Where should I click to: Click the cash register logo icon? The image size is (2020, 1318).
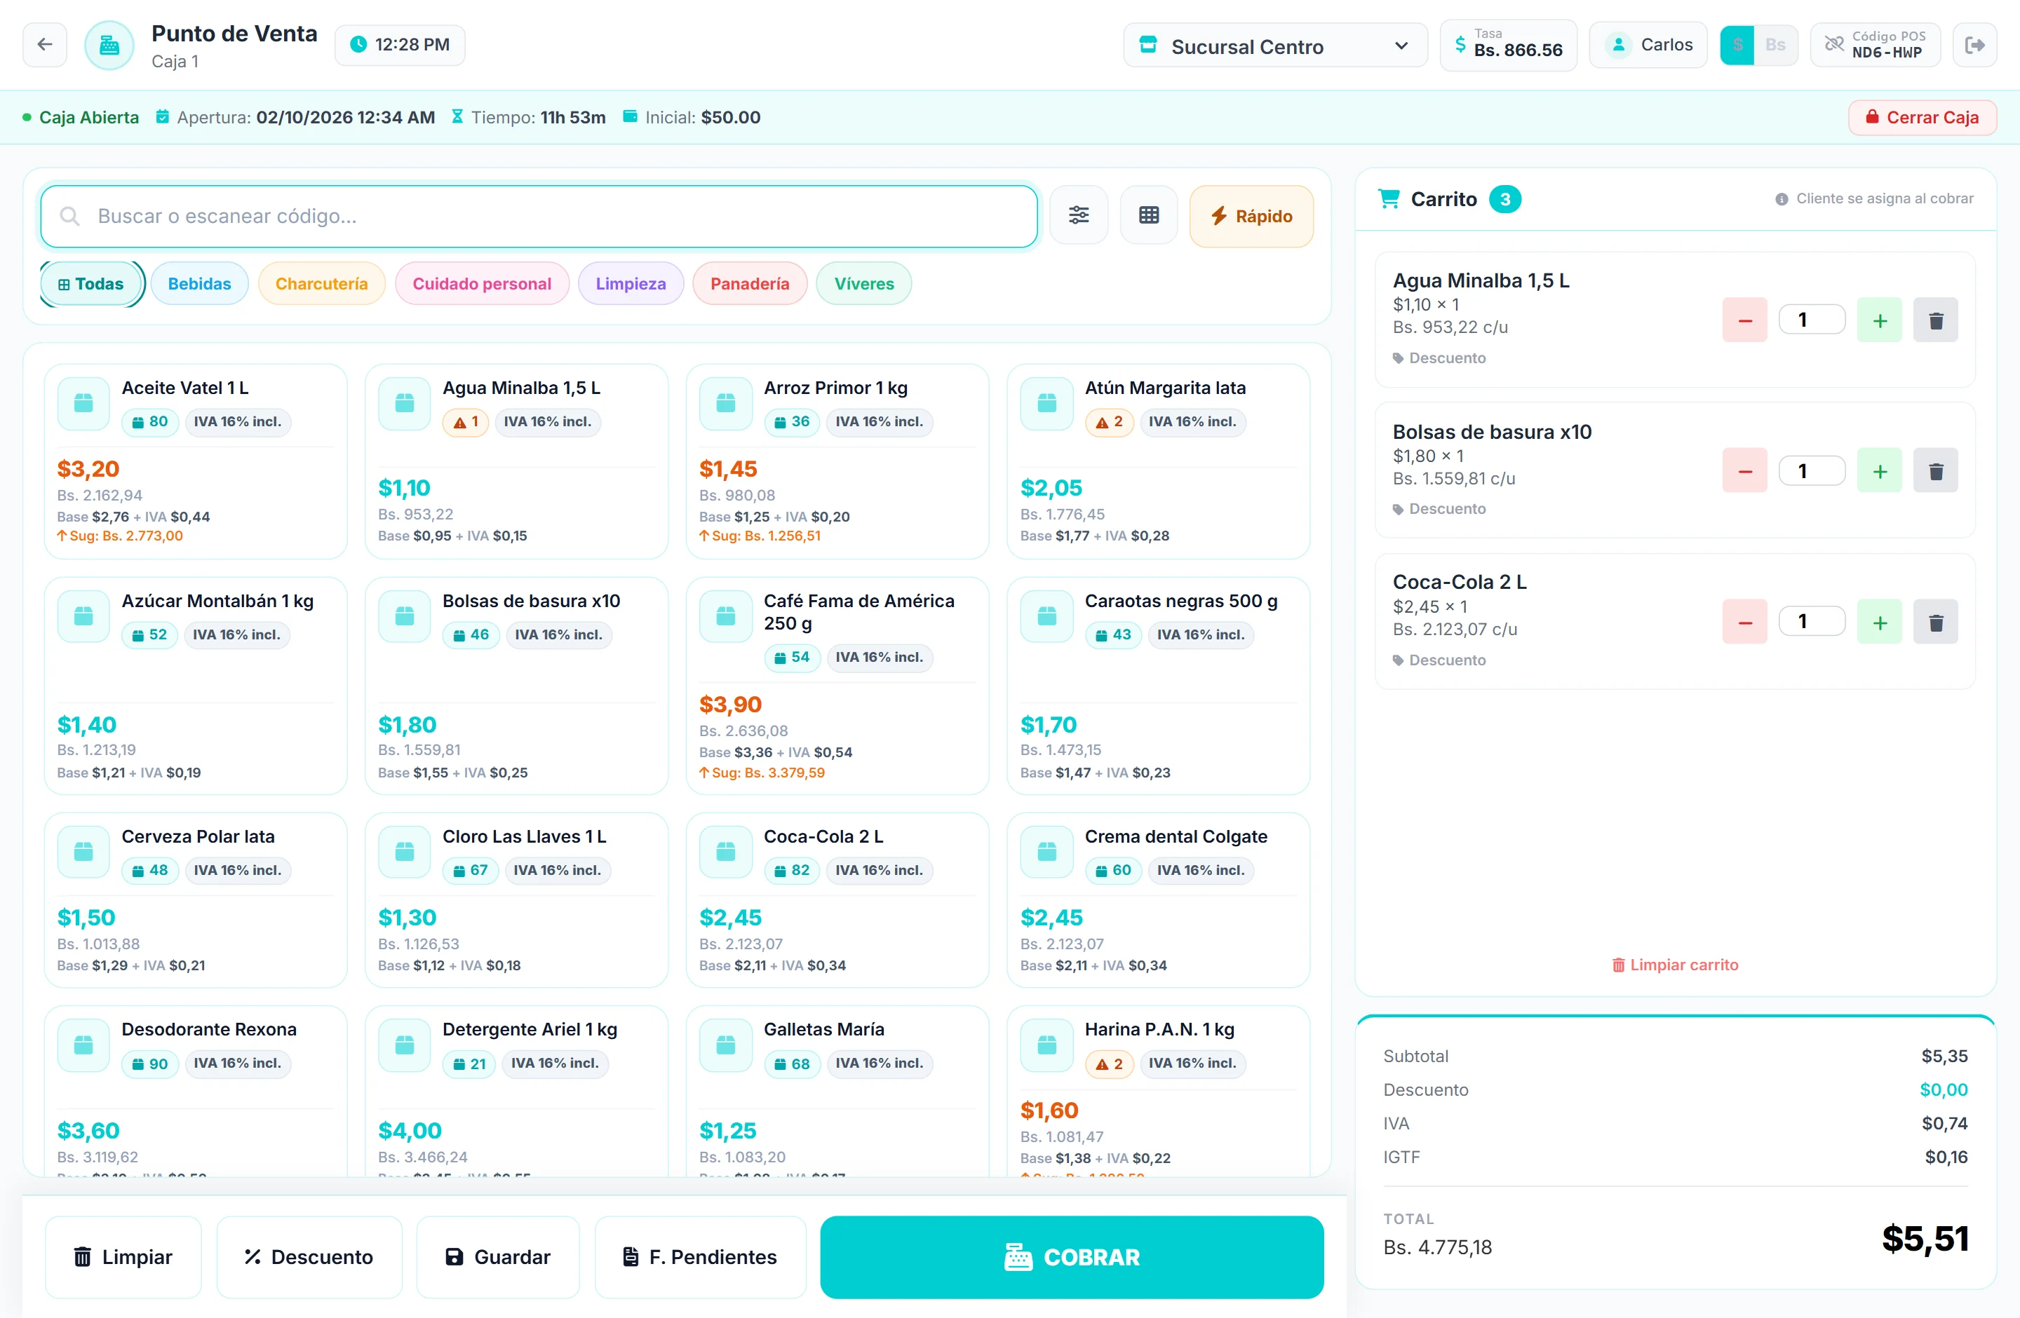pyautogui.click(x=109, y=45)
